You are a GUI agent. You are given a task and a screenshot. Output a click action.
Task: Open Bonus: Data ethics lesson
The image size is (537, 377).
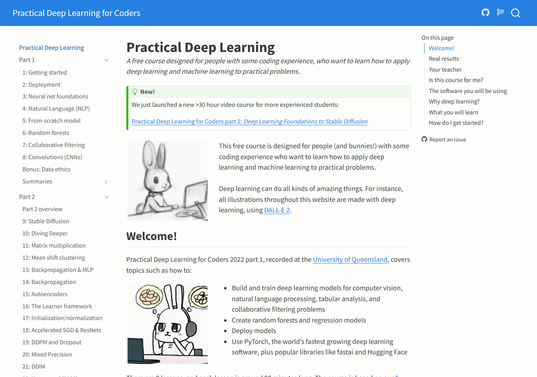coord(47,169)
